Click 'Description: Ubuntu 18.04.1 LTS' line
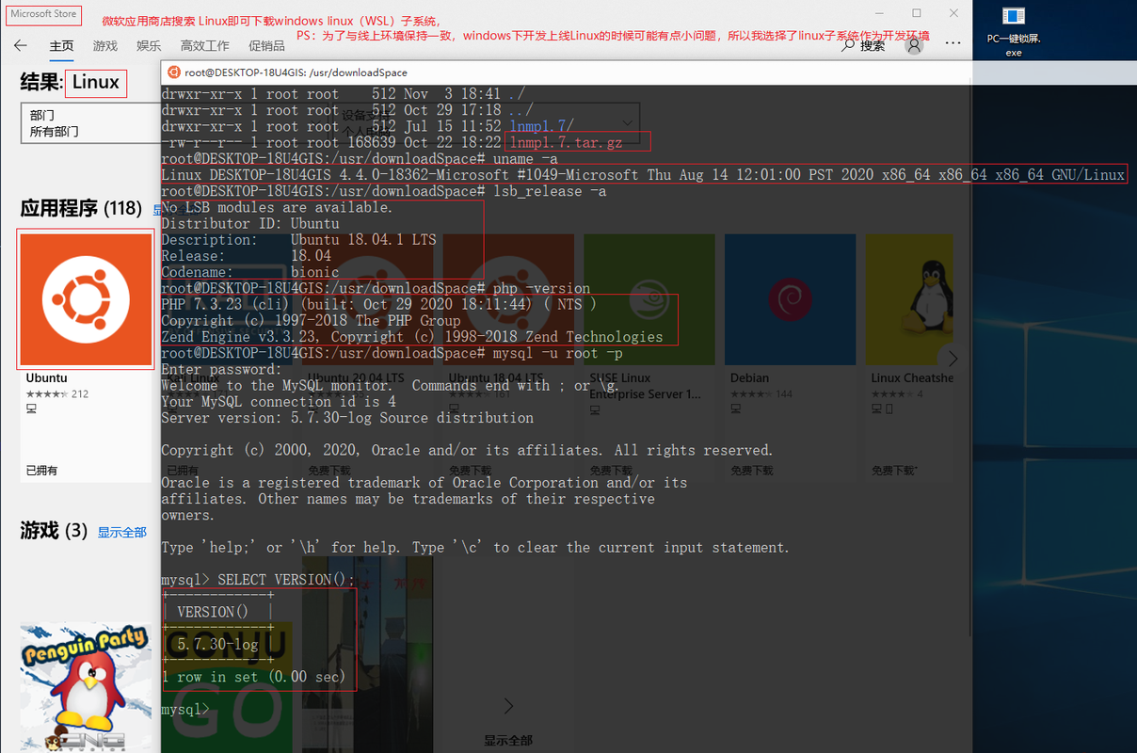Viewport: 1137px width, 753px height. coord(298,240)
